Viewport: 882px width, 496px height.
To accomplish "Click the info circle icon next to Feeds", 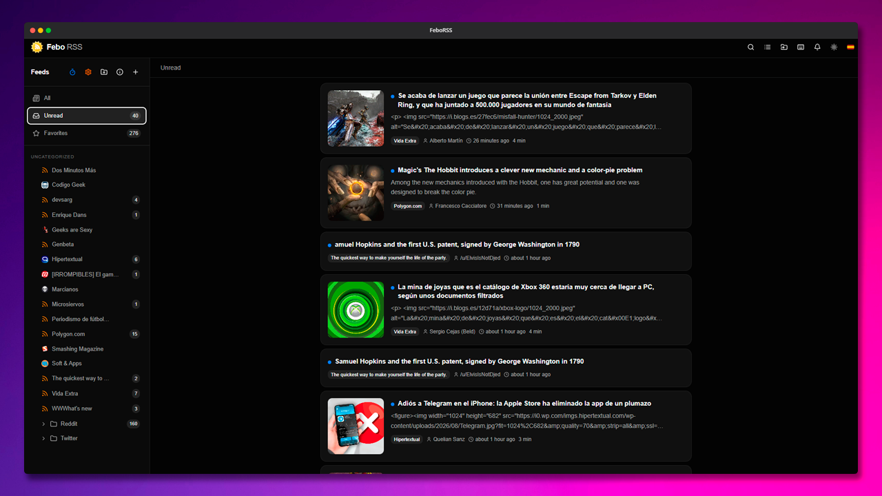I will coord(120,72).
